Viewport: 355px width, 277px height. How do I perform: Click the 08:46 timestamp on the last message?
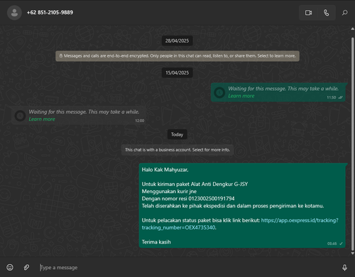tap(332, 244)
